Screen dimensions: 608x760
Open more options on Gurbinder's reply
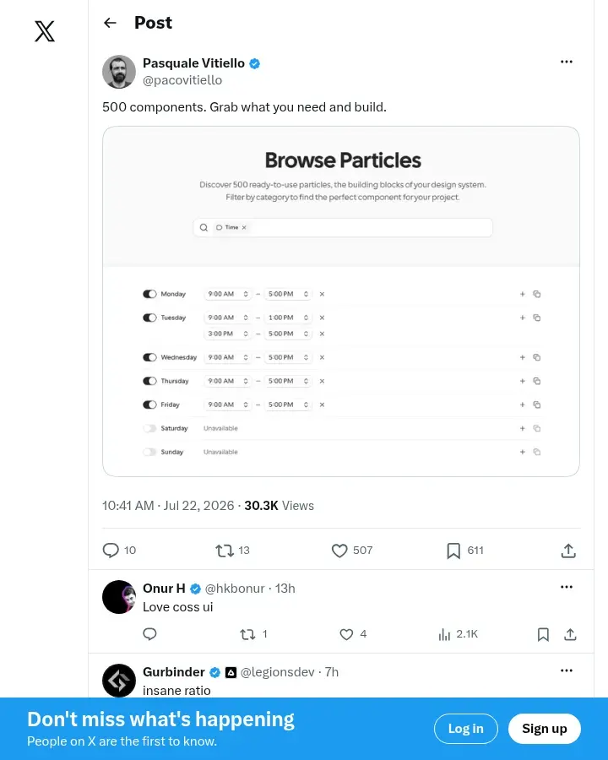(567, 670)
